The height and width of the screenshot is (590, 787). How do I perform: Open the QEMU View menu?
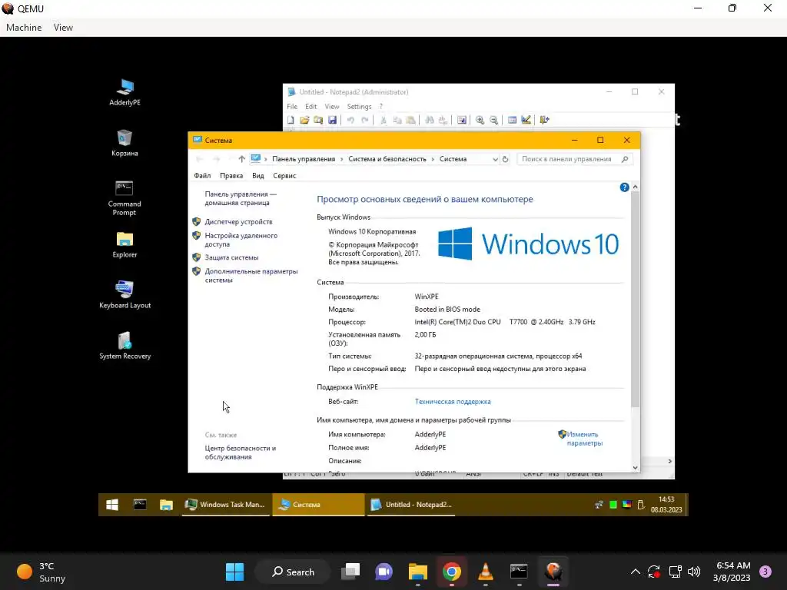click(63, 28)
